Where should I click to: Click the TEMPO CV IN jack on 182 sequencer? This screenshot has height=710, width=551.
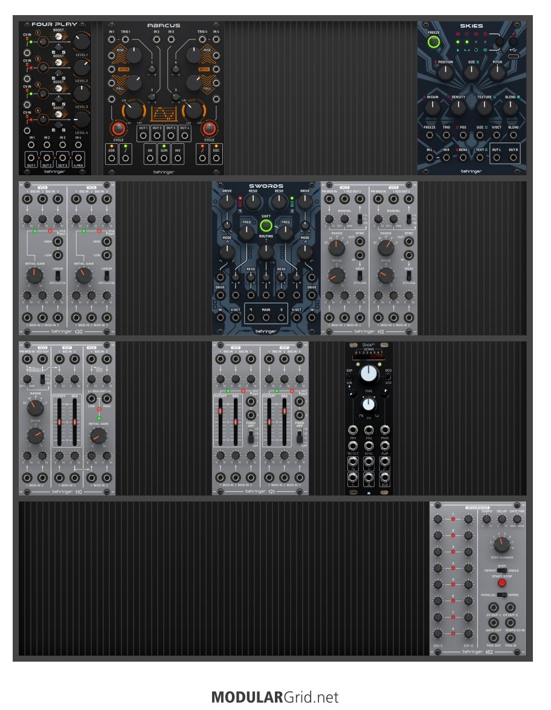[511, 622]
